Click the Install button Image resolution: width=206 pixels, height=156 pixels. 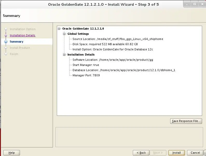177,153
